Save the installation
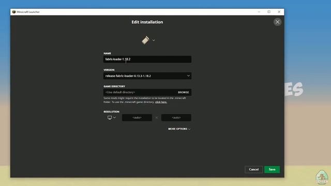 (x=272, y=169)
